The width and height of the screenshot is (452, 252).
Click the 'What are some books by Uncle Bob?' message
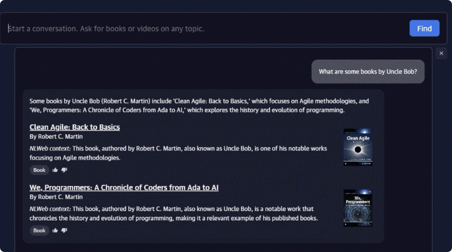(368, 72)
